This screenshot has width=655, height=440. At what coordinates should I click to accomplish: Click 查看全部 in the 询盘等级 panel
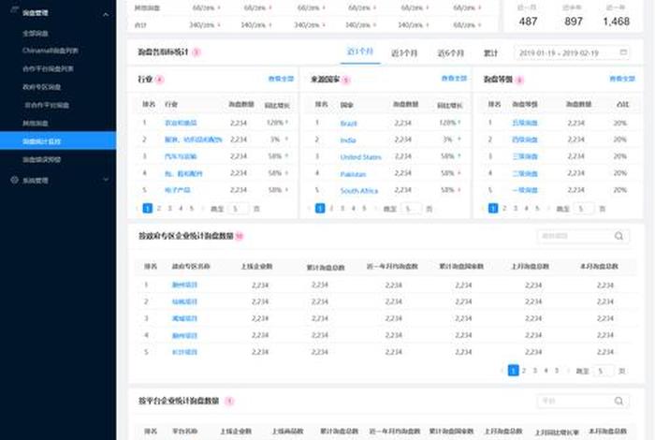coord(622,79)
